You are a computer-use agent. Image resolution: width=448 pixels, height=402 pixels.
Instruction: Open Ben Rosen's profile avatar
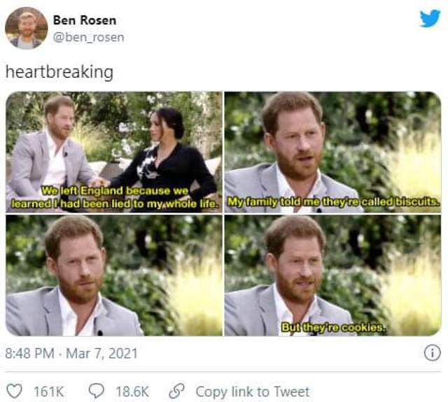[27, 28]
